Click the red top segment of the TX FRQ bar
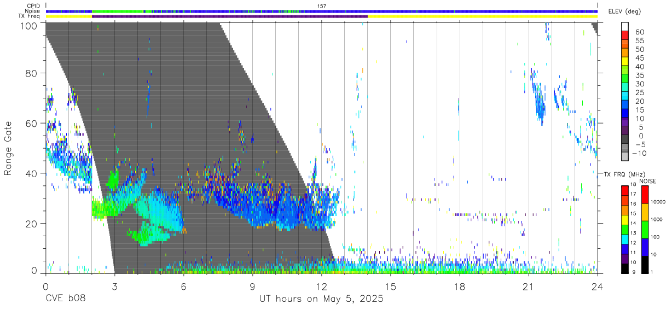The height and width of the screenshot is (310, 672). pos(625,190)
